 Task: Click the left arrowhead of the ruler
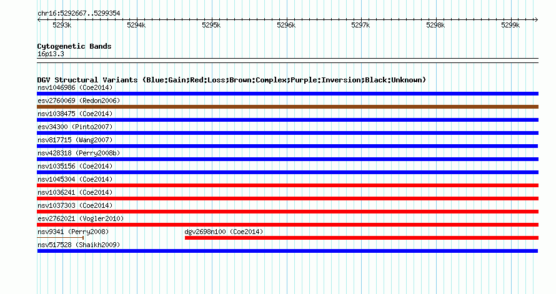[39, 20]
